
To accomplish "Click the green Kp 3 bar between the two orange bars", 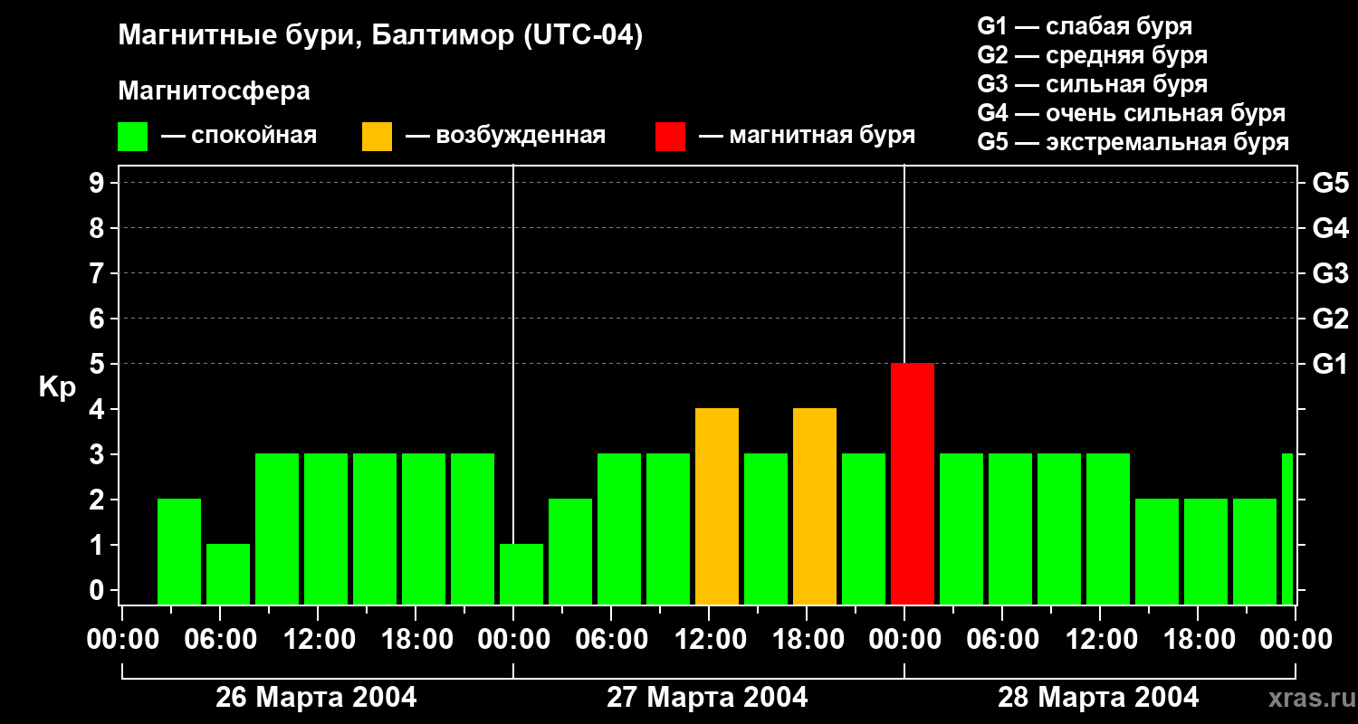I will pyautogui.click(x=766, y=529).
